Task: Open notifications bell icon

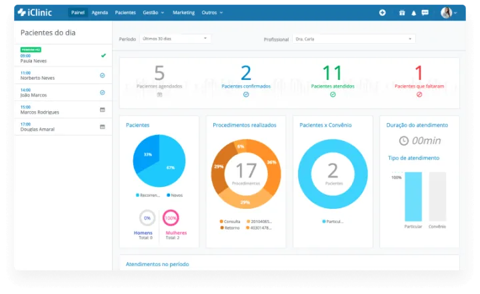Action: point(413,13)
